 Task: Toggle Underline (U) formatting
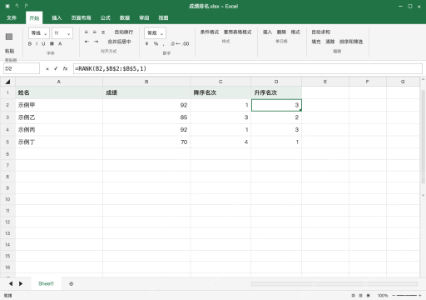point(43,43)
